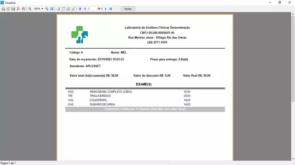Go to the next page
This screenshot has width=295, height=165.
point(106,8)
